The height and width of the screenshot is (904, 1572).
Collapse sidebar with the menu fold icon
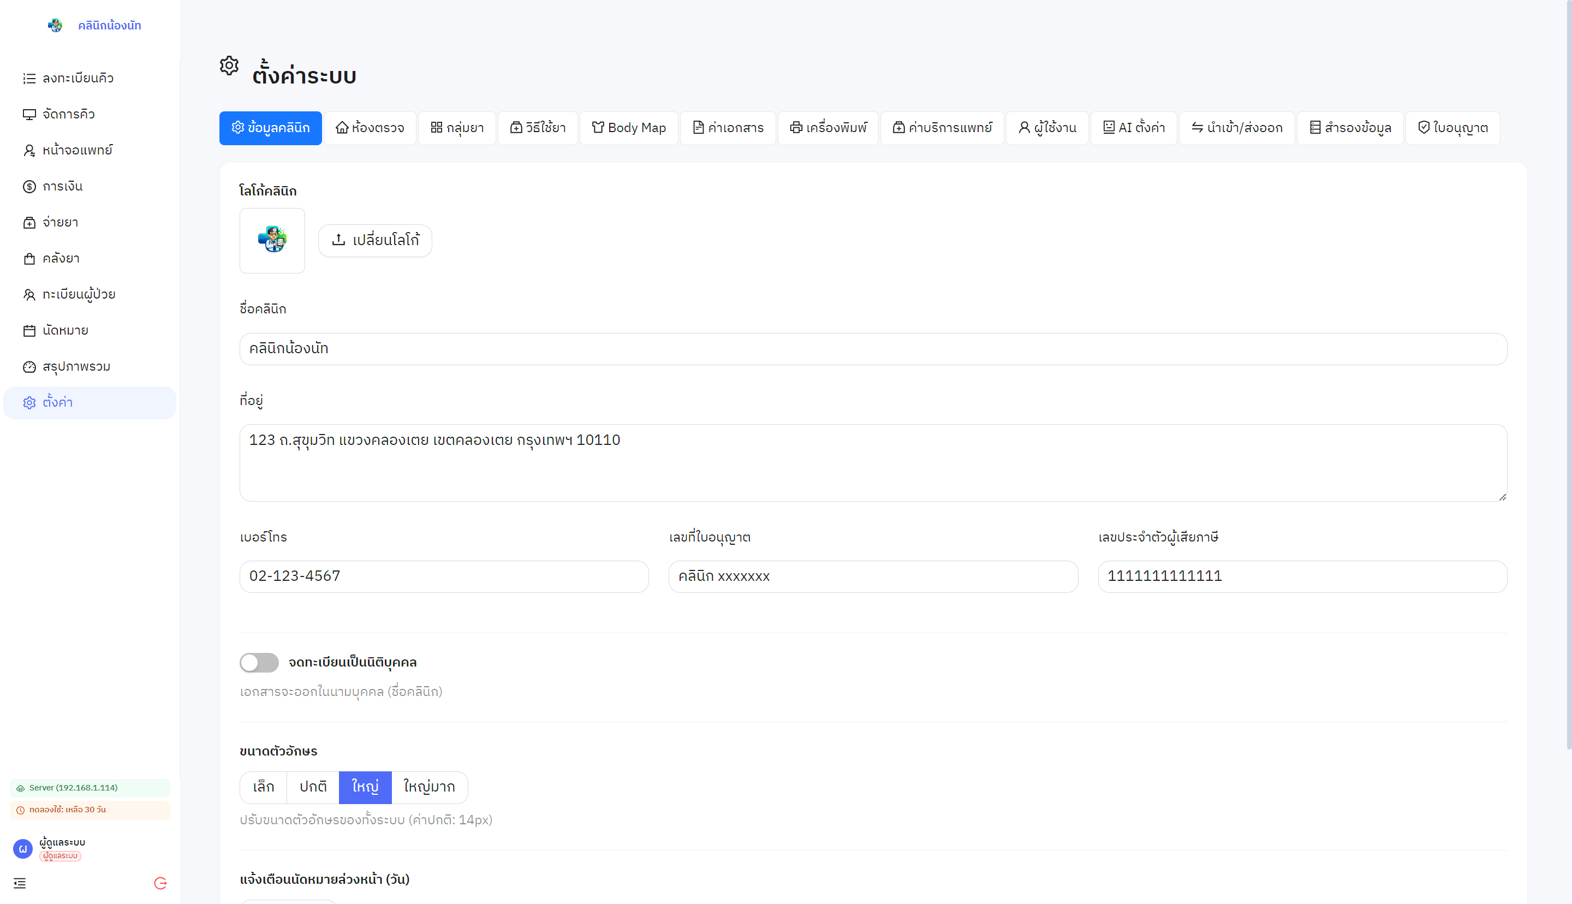20,883
